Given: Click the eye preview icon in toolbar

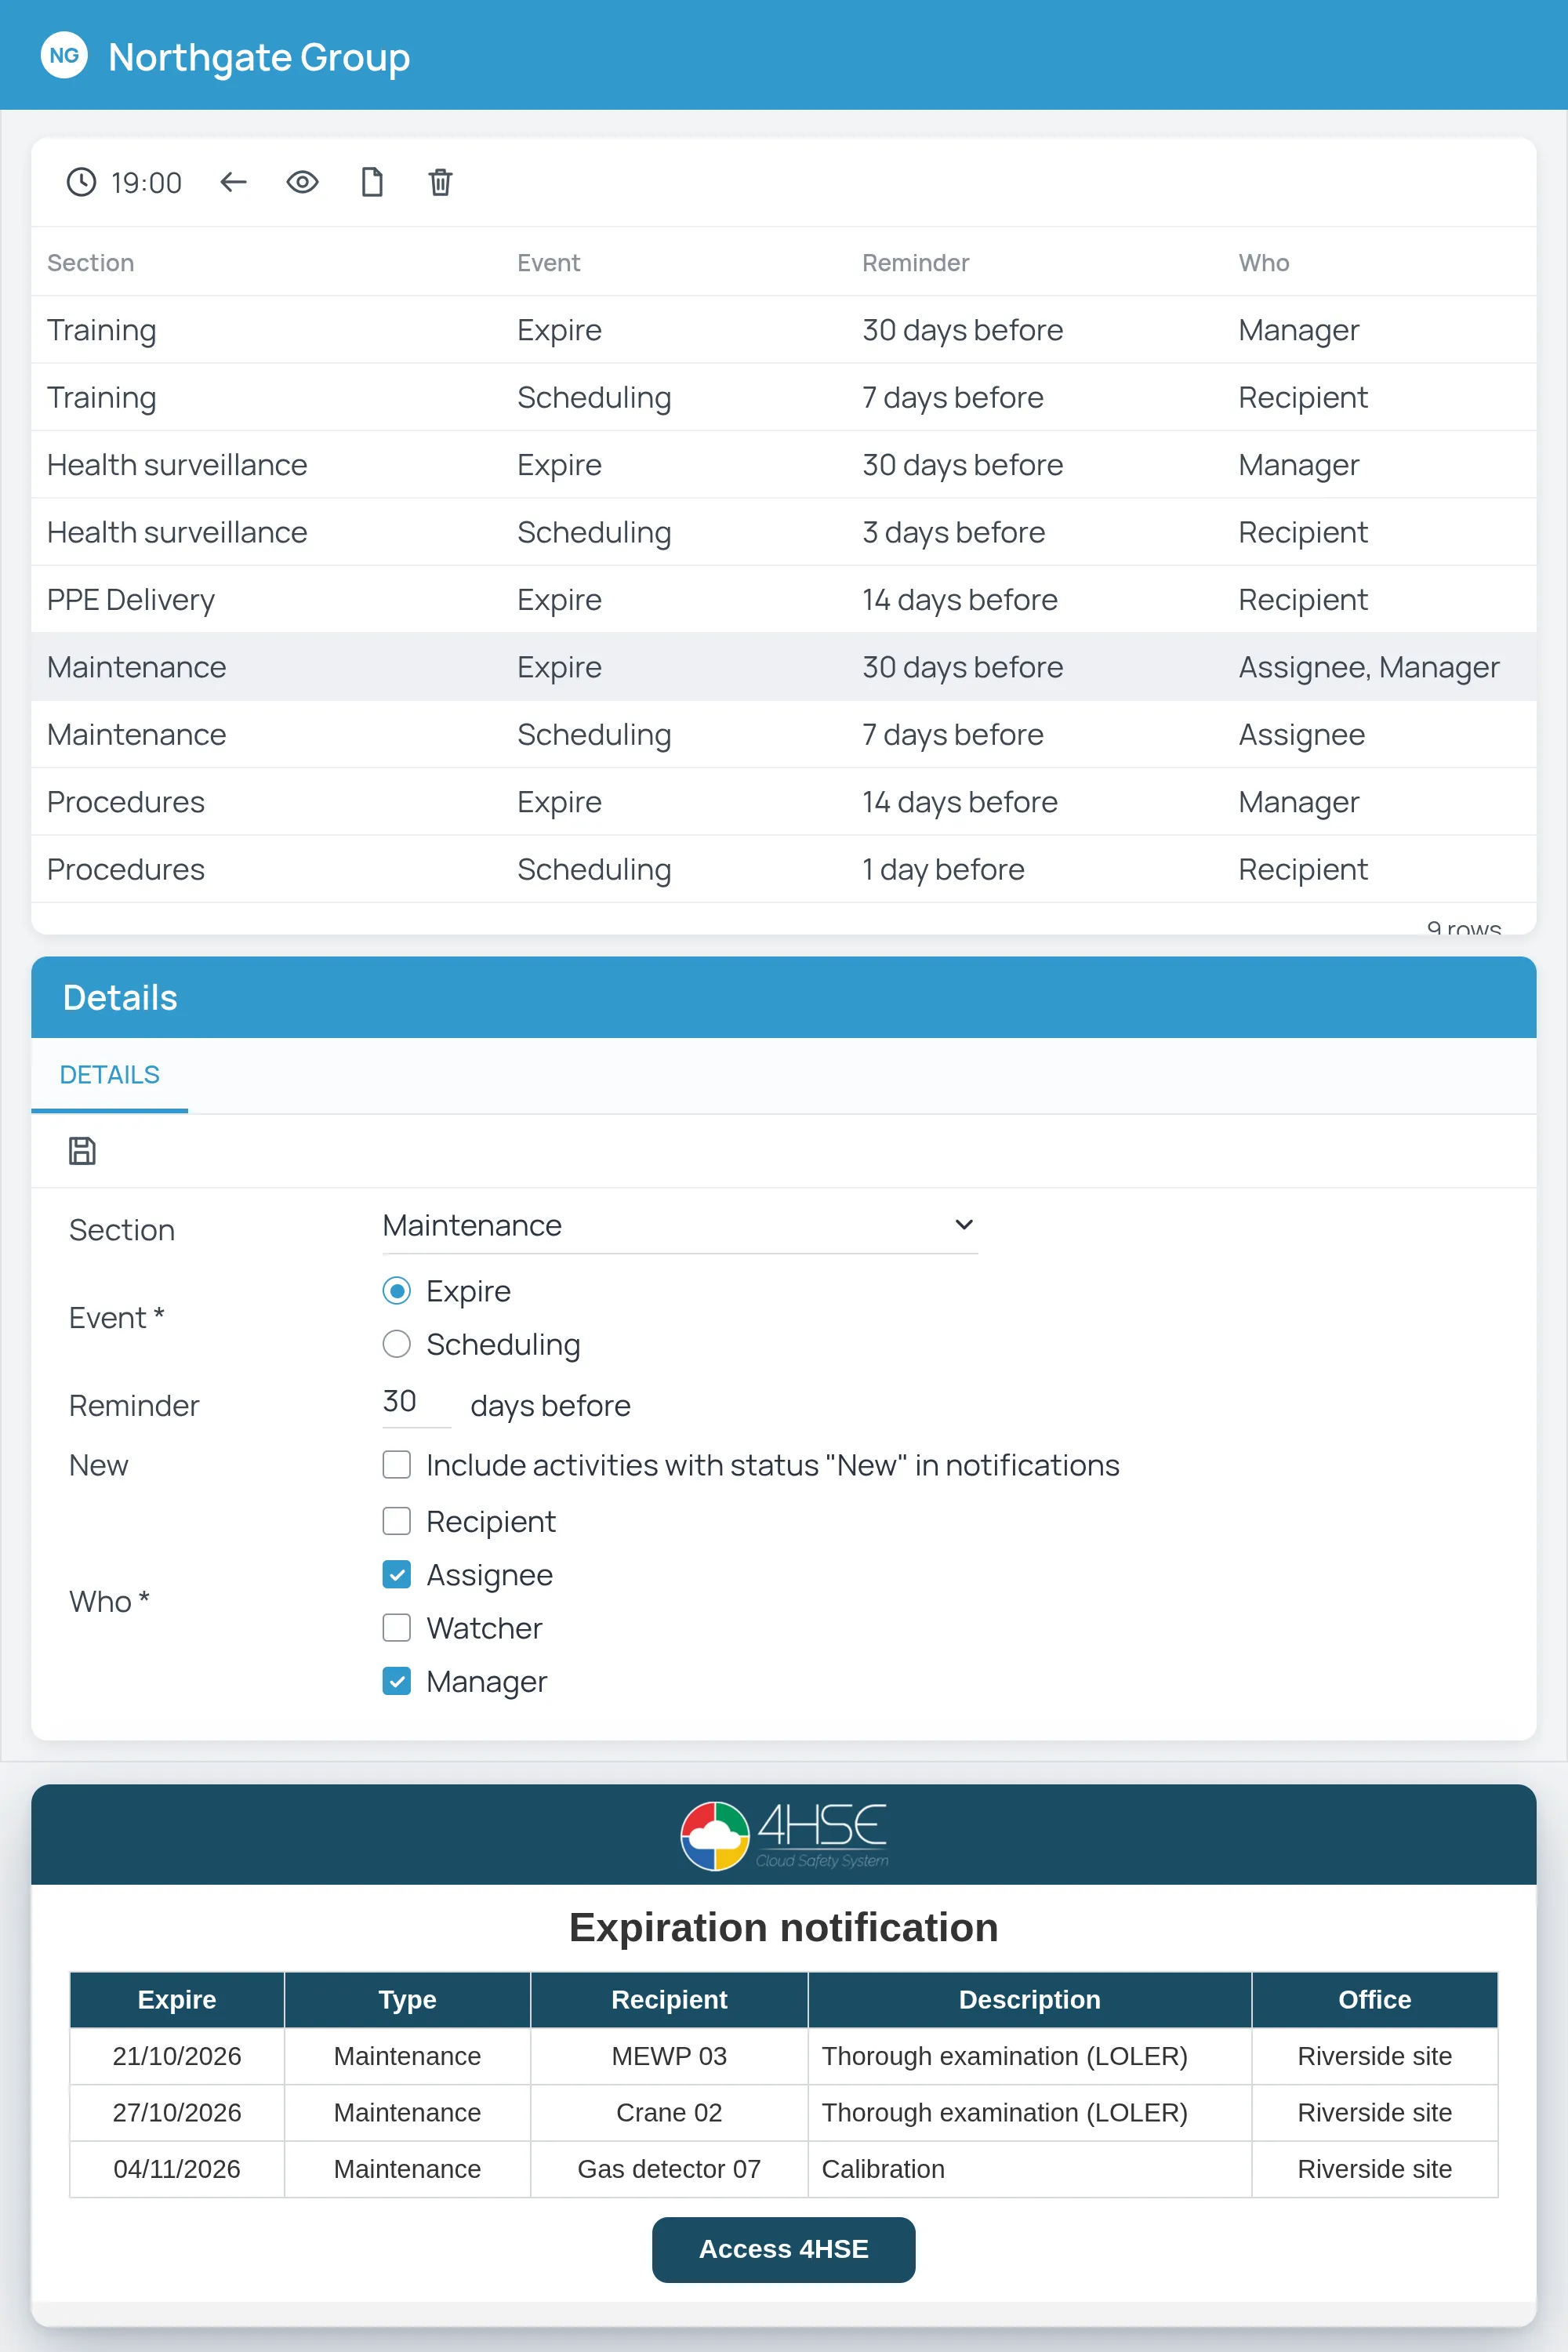Looking at the screenshot, I should click(x=302, y=182).
